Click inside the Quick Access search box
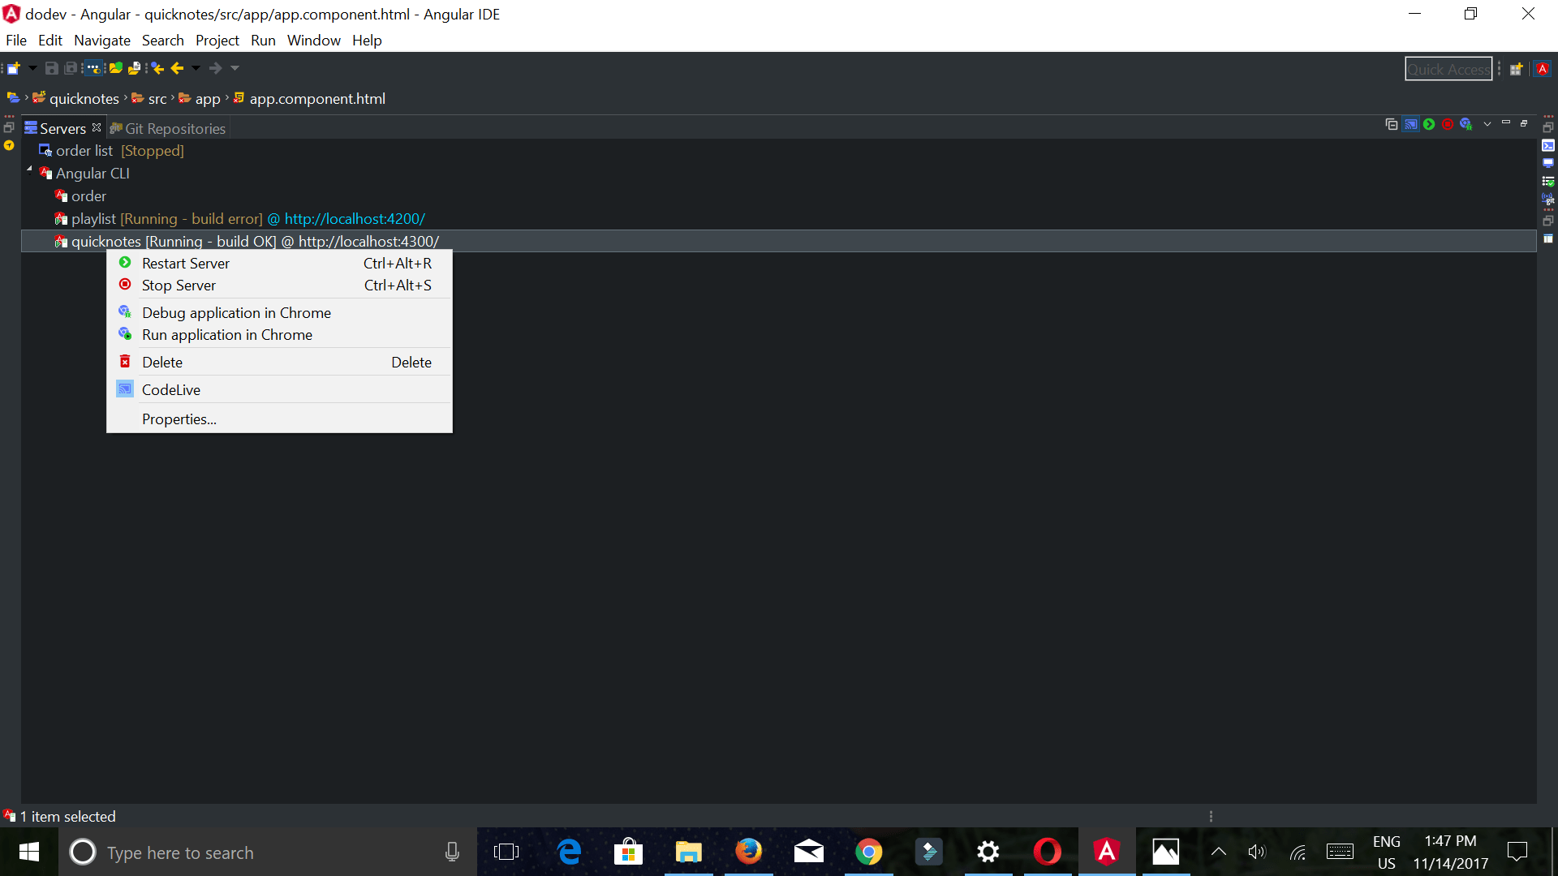This screenshot has height=876, width=1558. [1449, 68]
